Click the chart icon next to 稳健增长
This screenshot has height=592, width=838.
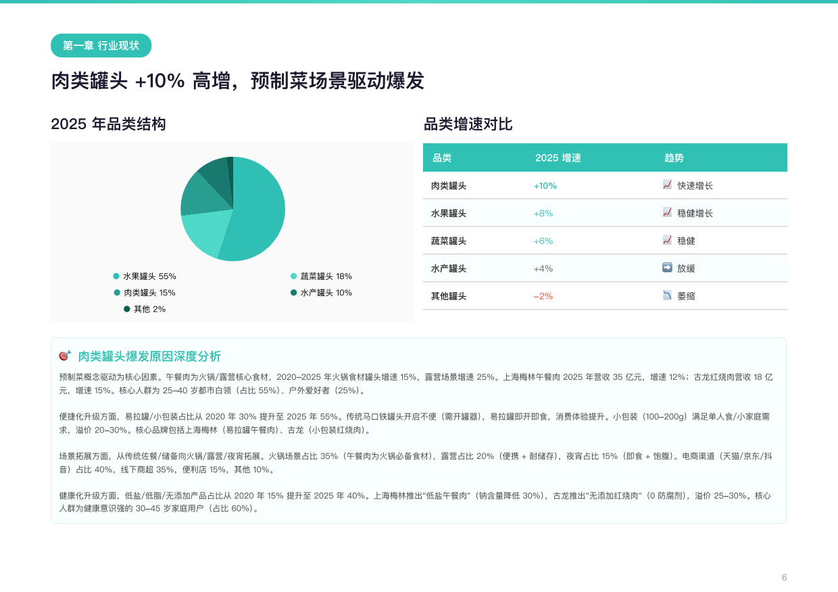tap(667, 212)
